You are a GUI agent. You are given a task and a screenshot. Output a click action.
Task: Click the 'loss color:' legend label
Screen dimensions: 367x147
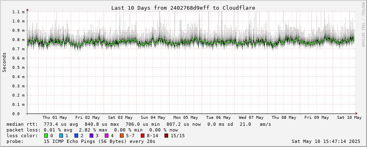click(x=22, y=136)
